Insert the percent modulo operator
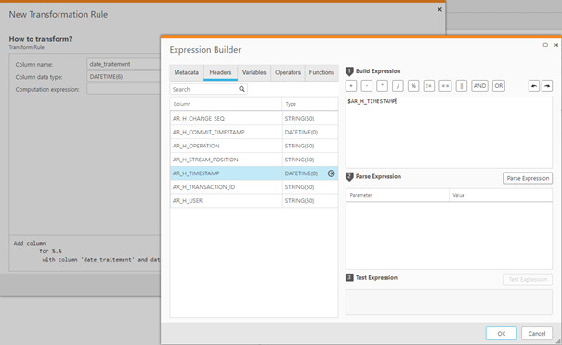This screenshot has width=562, height=345. tap(413, 86)
